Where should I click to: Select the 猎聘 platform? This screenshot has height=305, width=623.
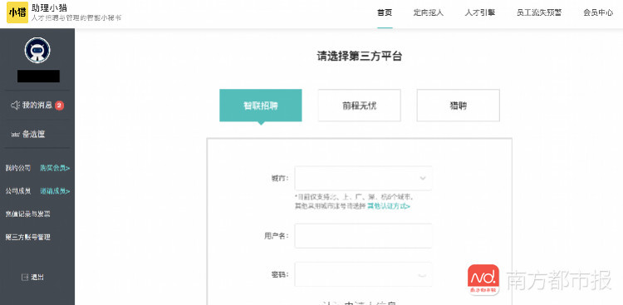click(458, 106)
